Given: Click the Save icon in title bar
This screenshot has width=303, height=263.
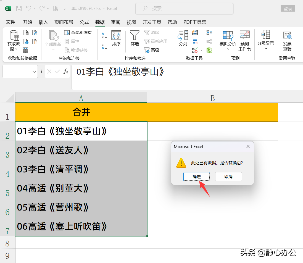Looking at the screenshot, I should click(x=19, y=9).
